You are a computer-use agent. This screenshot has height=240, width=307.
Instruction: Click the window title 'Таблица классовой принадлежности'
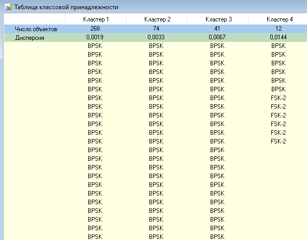coord(66,7)
